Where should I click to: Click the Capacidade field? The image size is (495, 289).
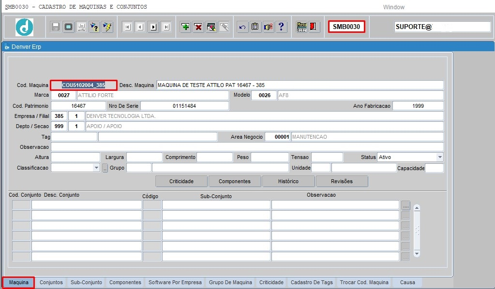point(435,168)
